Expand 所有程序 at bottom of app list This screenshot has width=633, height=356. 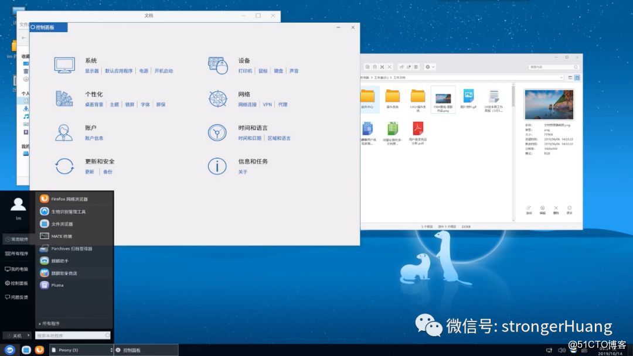coord(50,323)
